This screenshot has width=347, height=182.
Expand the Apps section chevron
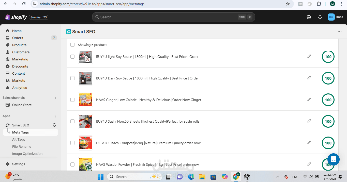[x=55, y=116]
